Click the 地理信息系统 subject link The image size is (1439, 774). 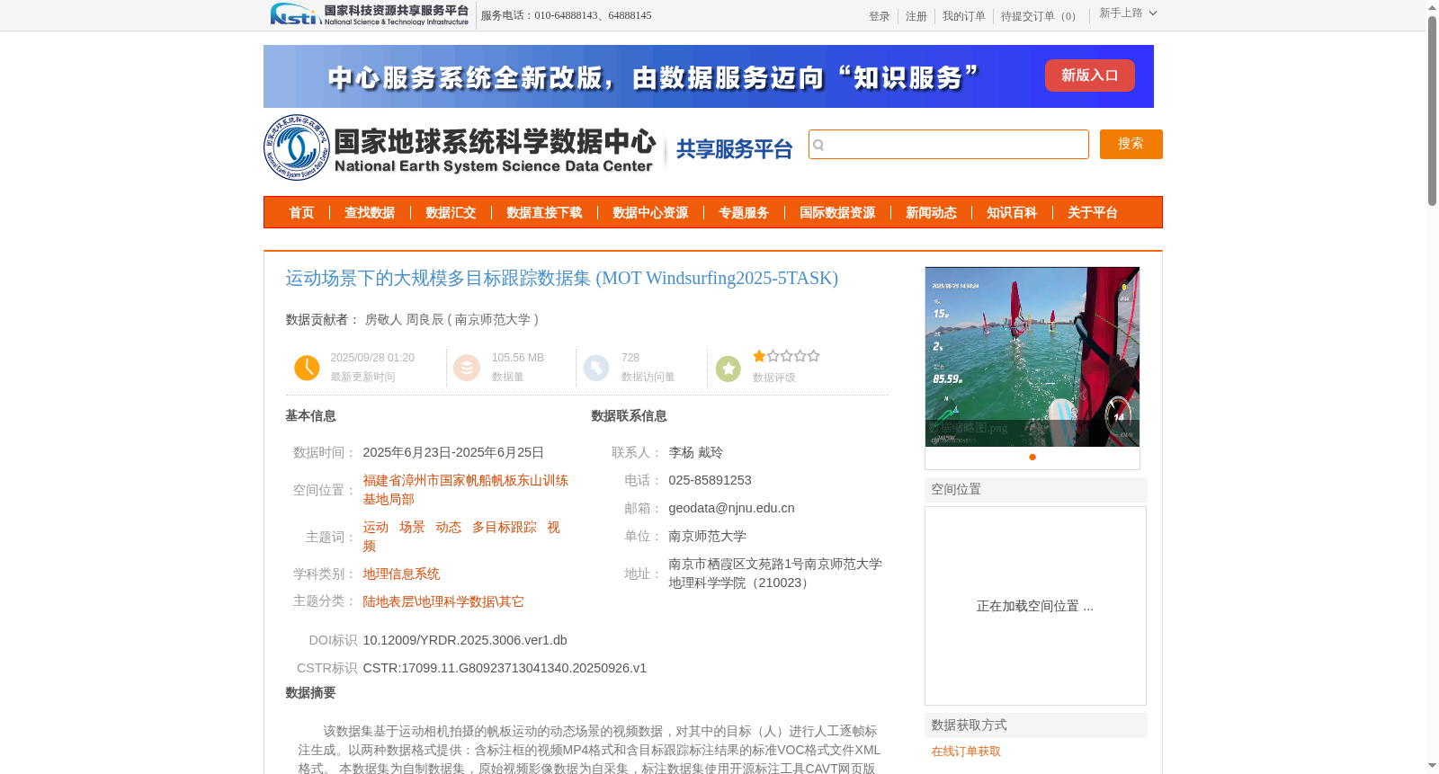pyautogui.click(x=401, y=574)
